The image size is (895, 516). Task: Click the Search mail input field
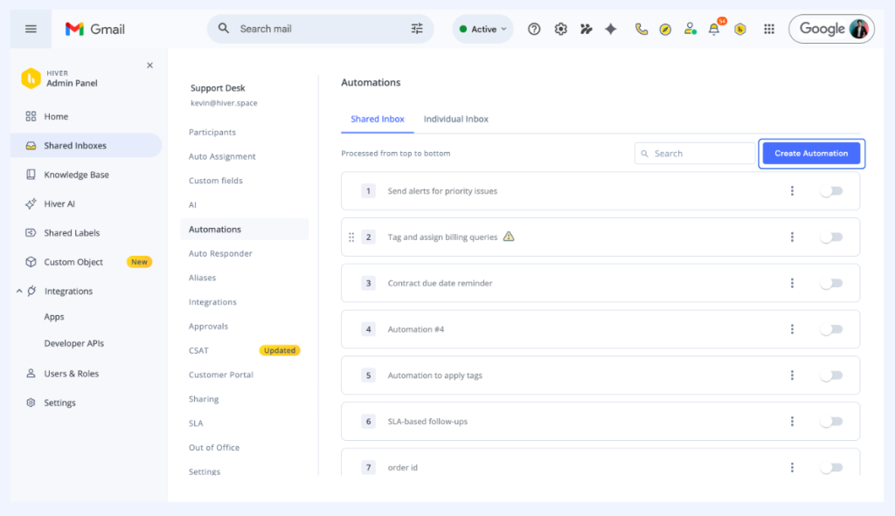320,29
